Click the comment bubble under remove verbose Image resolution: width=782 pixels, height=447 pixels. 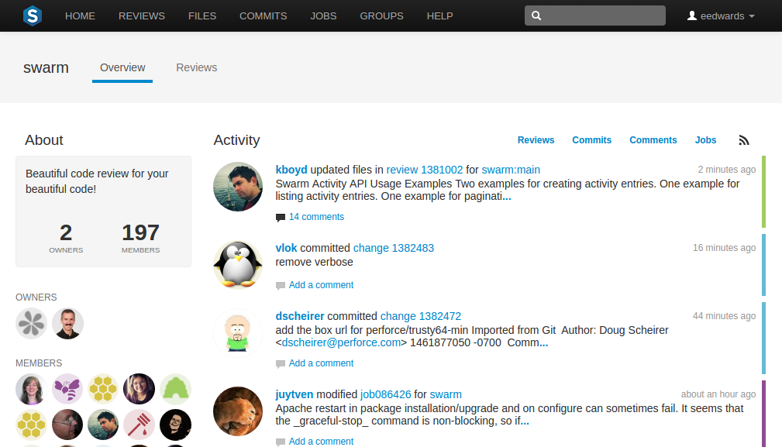click(x=281, y=286)
